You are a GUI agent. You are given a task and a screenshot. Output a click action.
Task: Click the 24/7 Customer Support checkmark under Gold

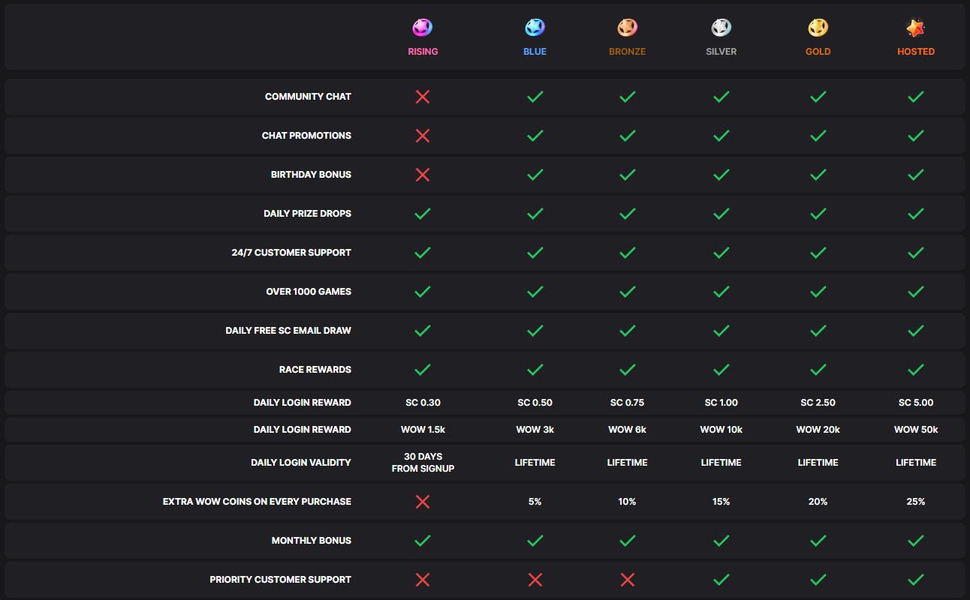(x=818, y=253)
